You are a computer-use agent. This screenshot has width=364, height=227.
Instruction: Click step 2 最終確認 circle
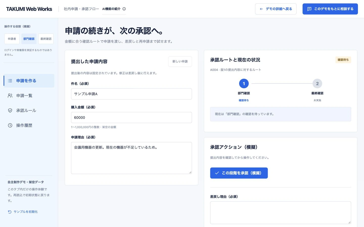tap(317, 83)
